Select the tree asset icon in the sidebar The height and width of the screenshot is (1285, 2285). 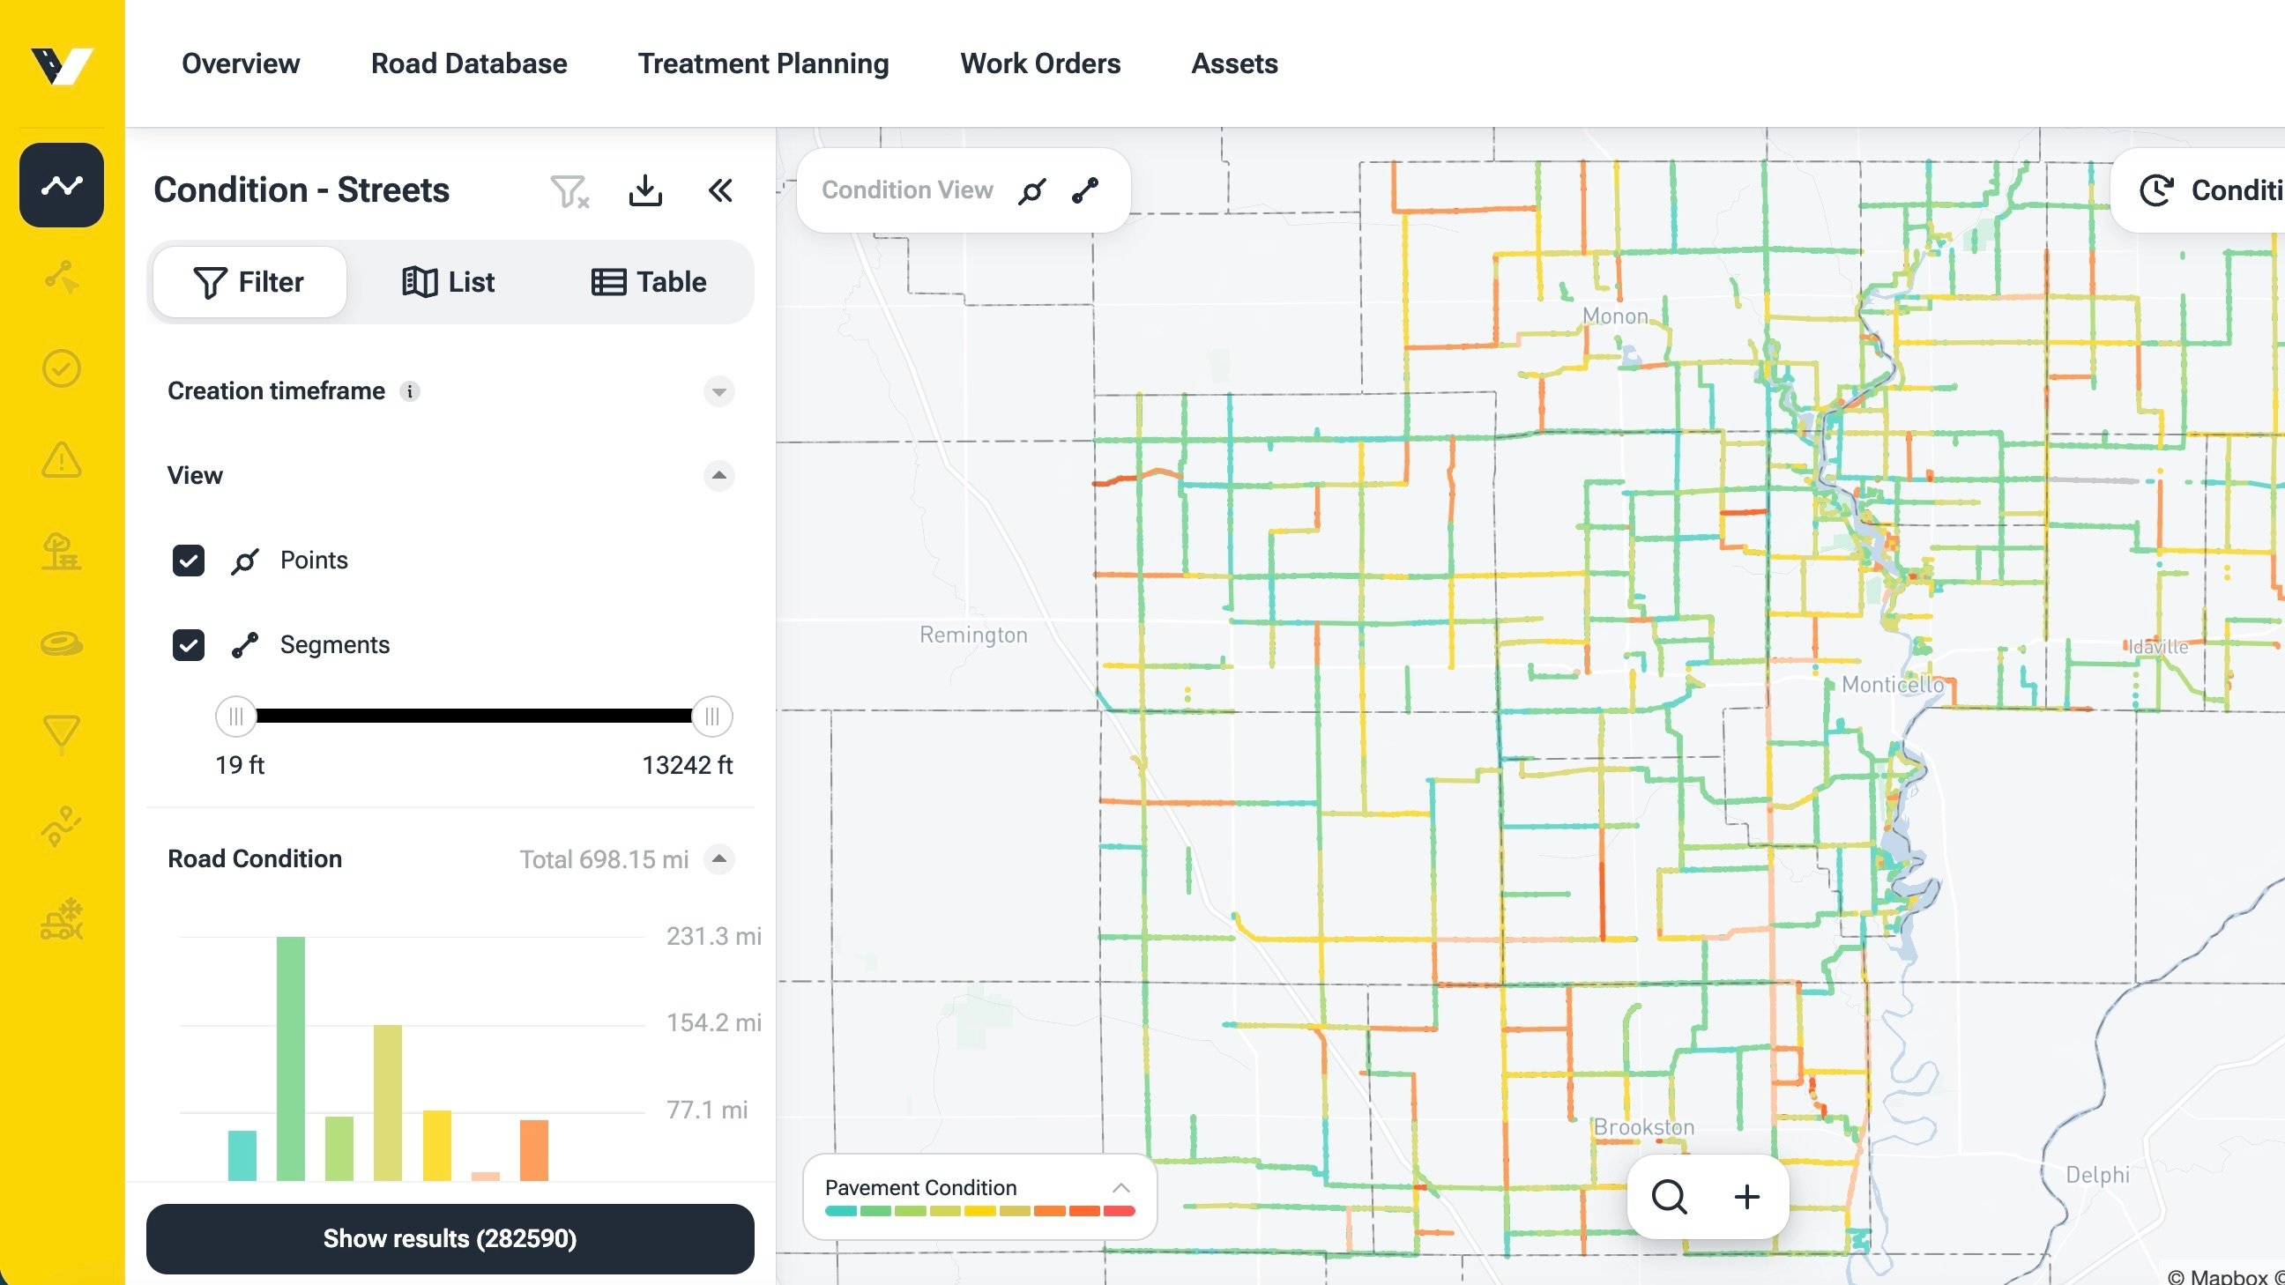click(60, 553)
